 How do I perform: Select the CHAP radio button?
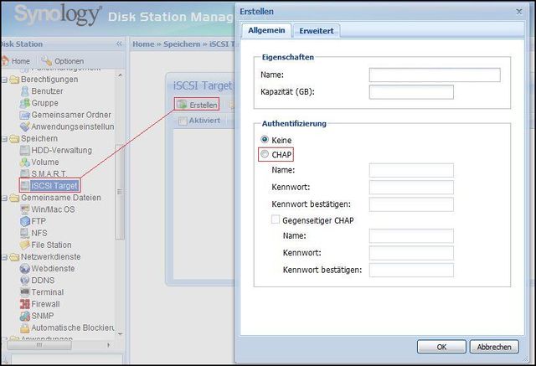pyautogui.click(x=265, y=155)
